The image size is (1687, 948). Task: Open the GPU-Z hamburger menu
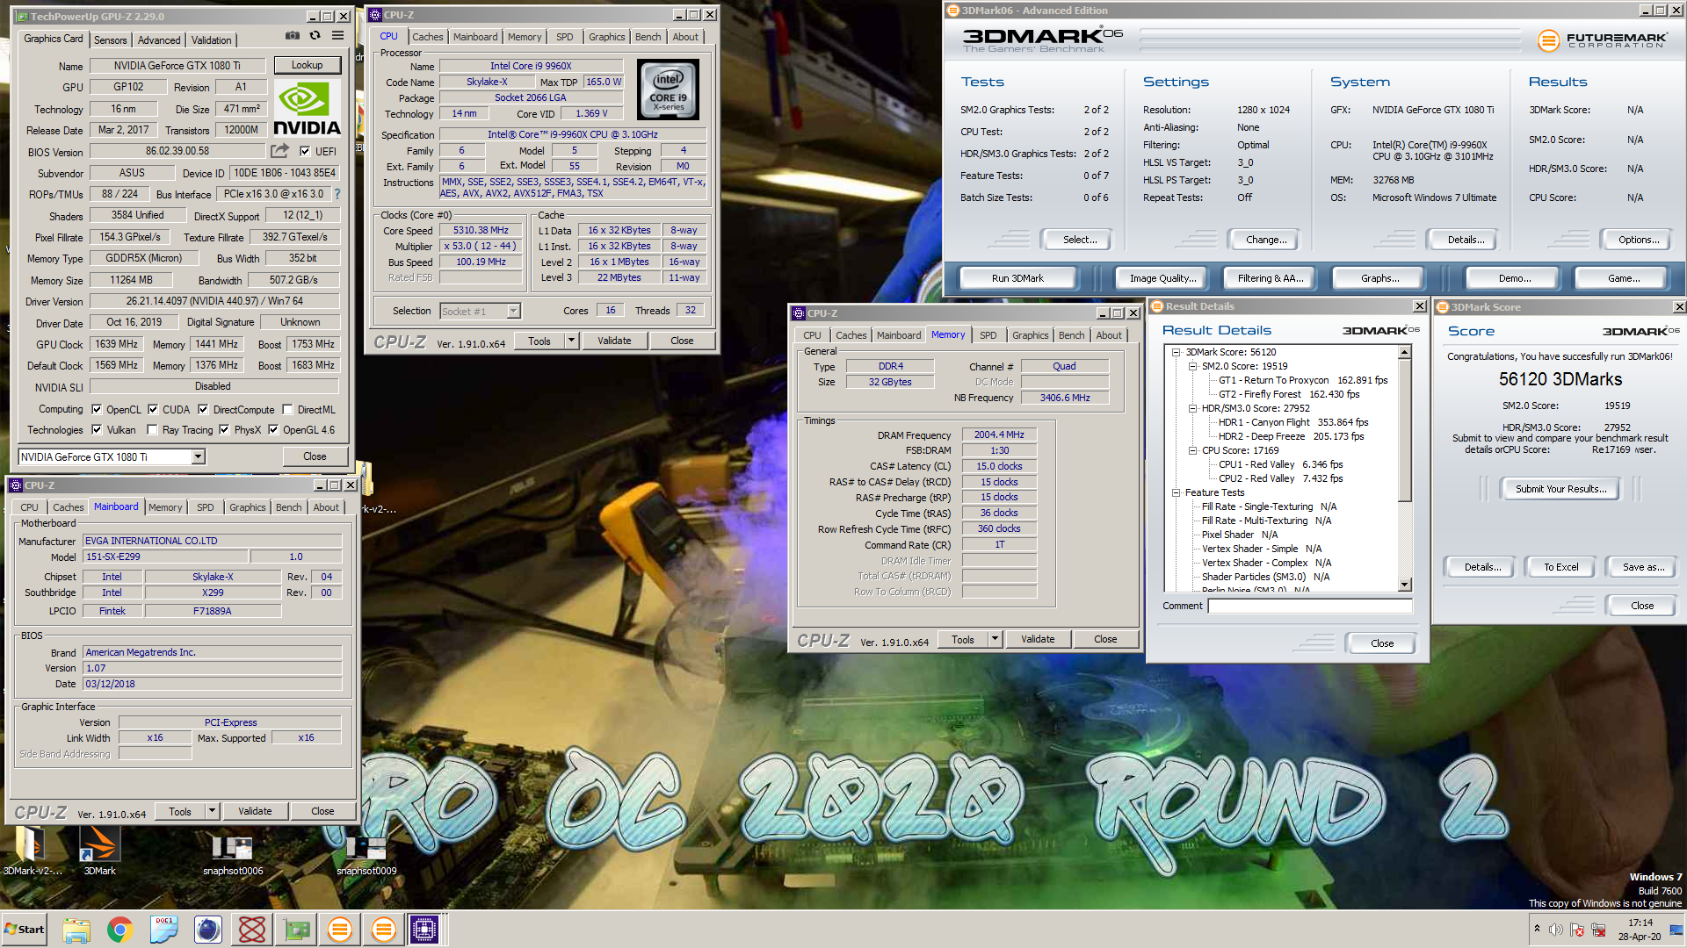coord(337,36)
